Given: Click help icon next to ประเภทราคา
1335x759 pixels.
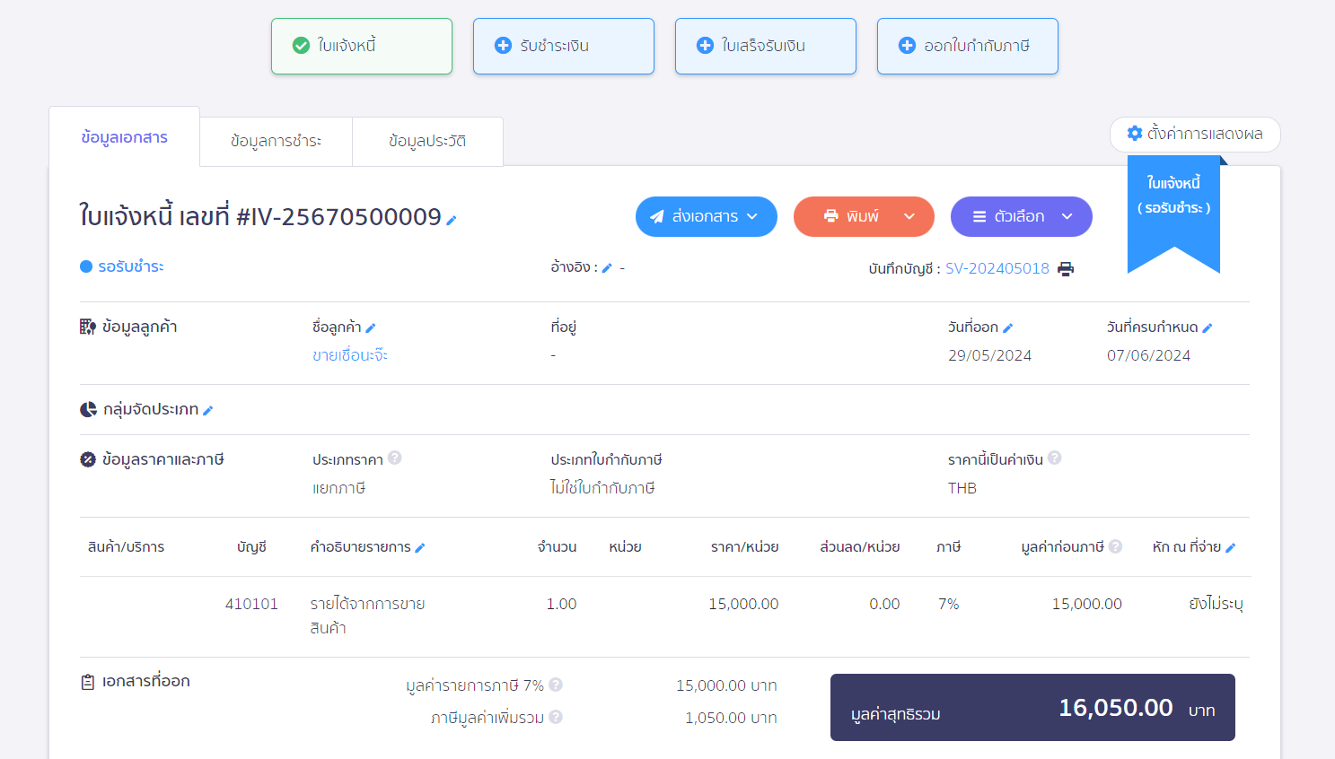Looking at the screenshot, I should coord(394,458).
